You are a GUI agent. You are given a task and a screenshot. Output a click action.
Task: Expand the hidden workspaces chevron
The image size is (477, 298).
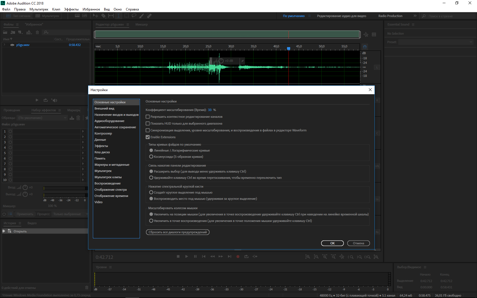click(x=415, y=16)
